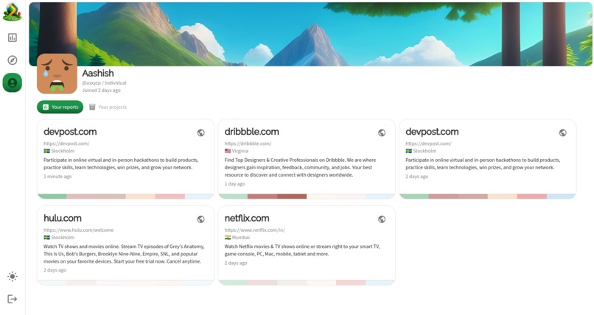This screenshot has width=594, height=315.
Task: Open the compass explore icon in sidebar
Action: 12,60
